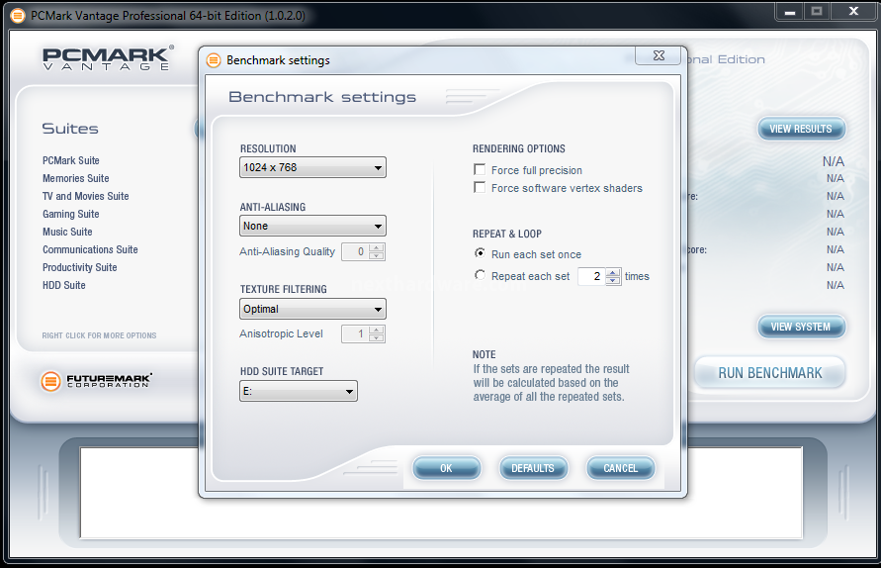Click View System in main window
Screen dimensions: 881x568
pyautogui.click(x=801, y=327)
